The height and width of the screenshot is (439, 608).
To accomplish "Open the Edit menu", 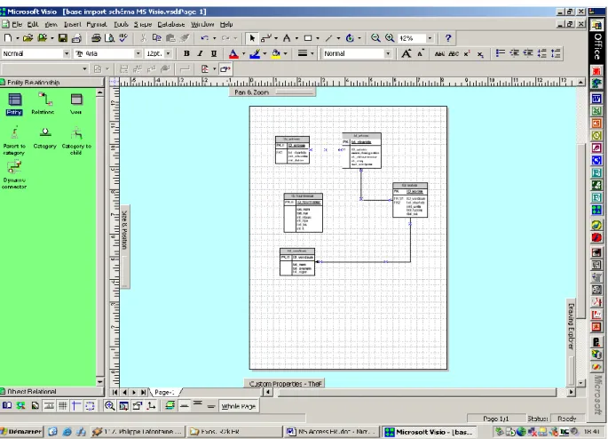I will point(33,24).
